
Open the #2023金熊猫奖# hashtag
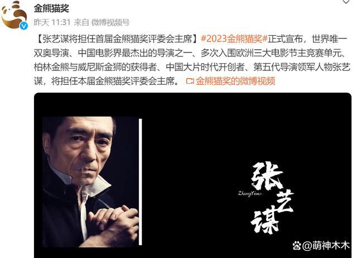pyautogui.click(x=234, y=39)
